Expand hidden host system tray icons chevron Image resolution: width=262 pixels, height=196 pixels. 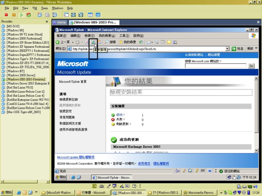pyautogui.click(x=221, y=192)
